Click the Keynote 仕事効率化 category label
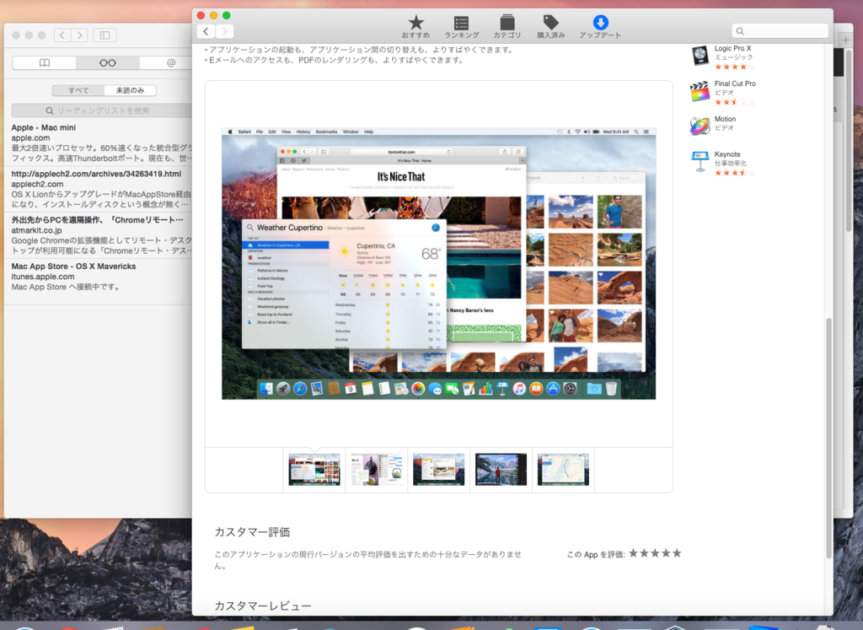This screenshot has height=630, width=863. 731,164
